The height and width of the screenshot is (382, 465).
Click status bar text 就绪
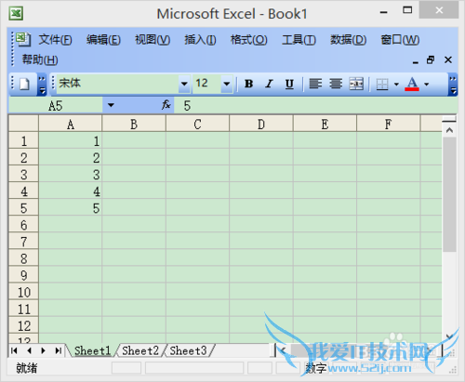point(27,368)
